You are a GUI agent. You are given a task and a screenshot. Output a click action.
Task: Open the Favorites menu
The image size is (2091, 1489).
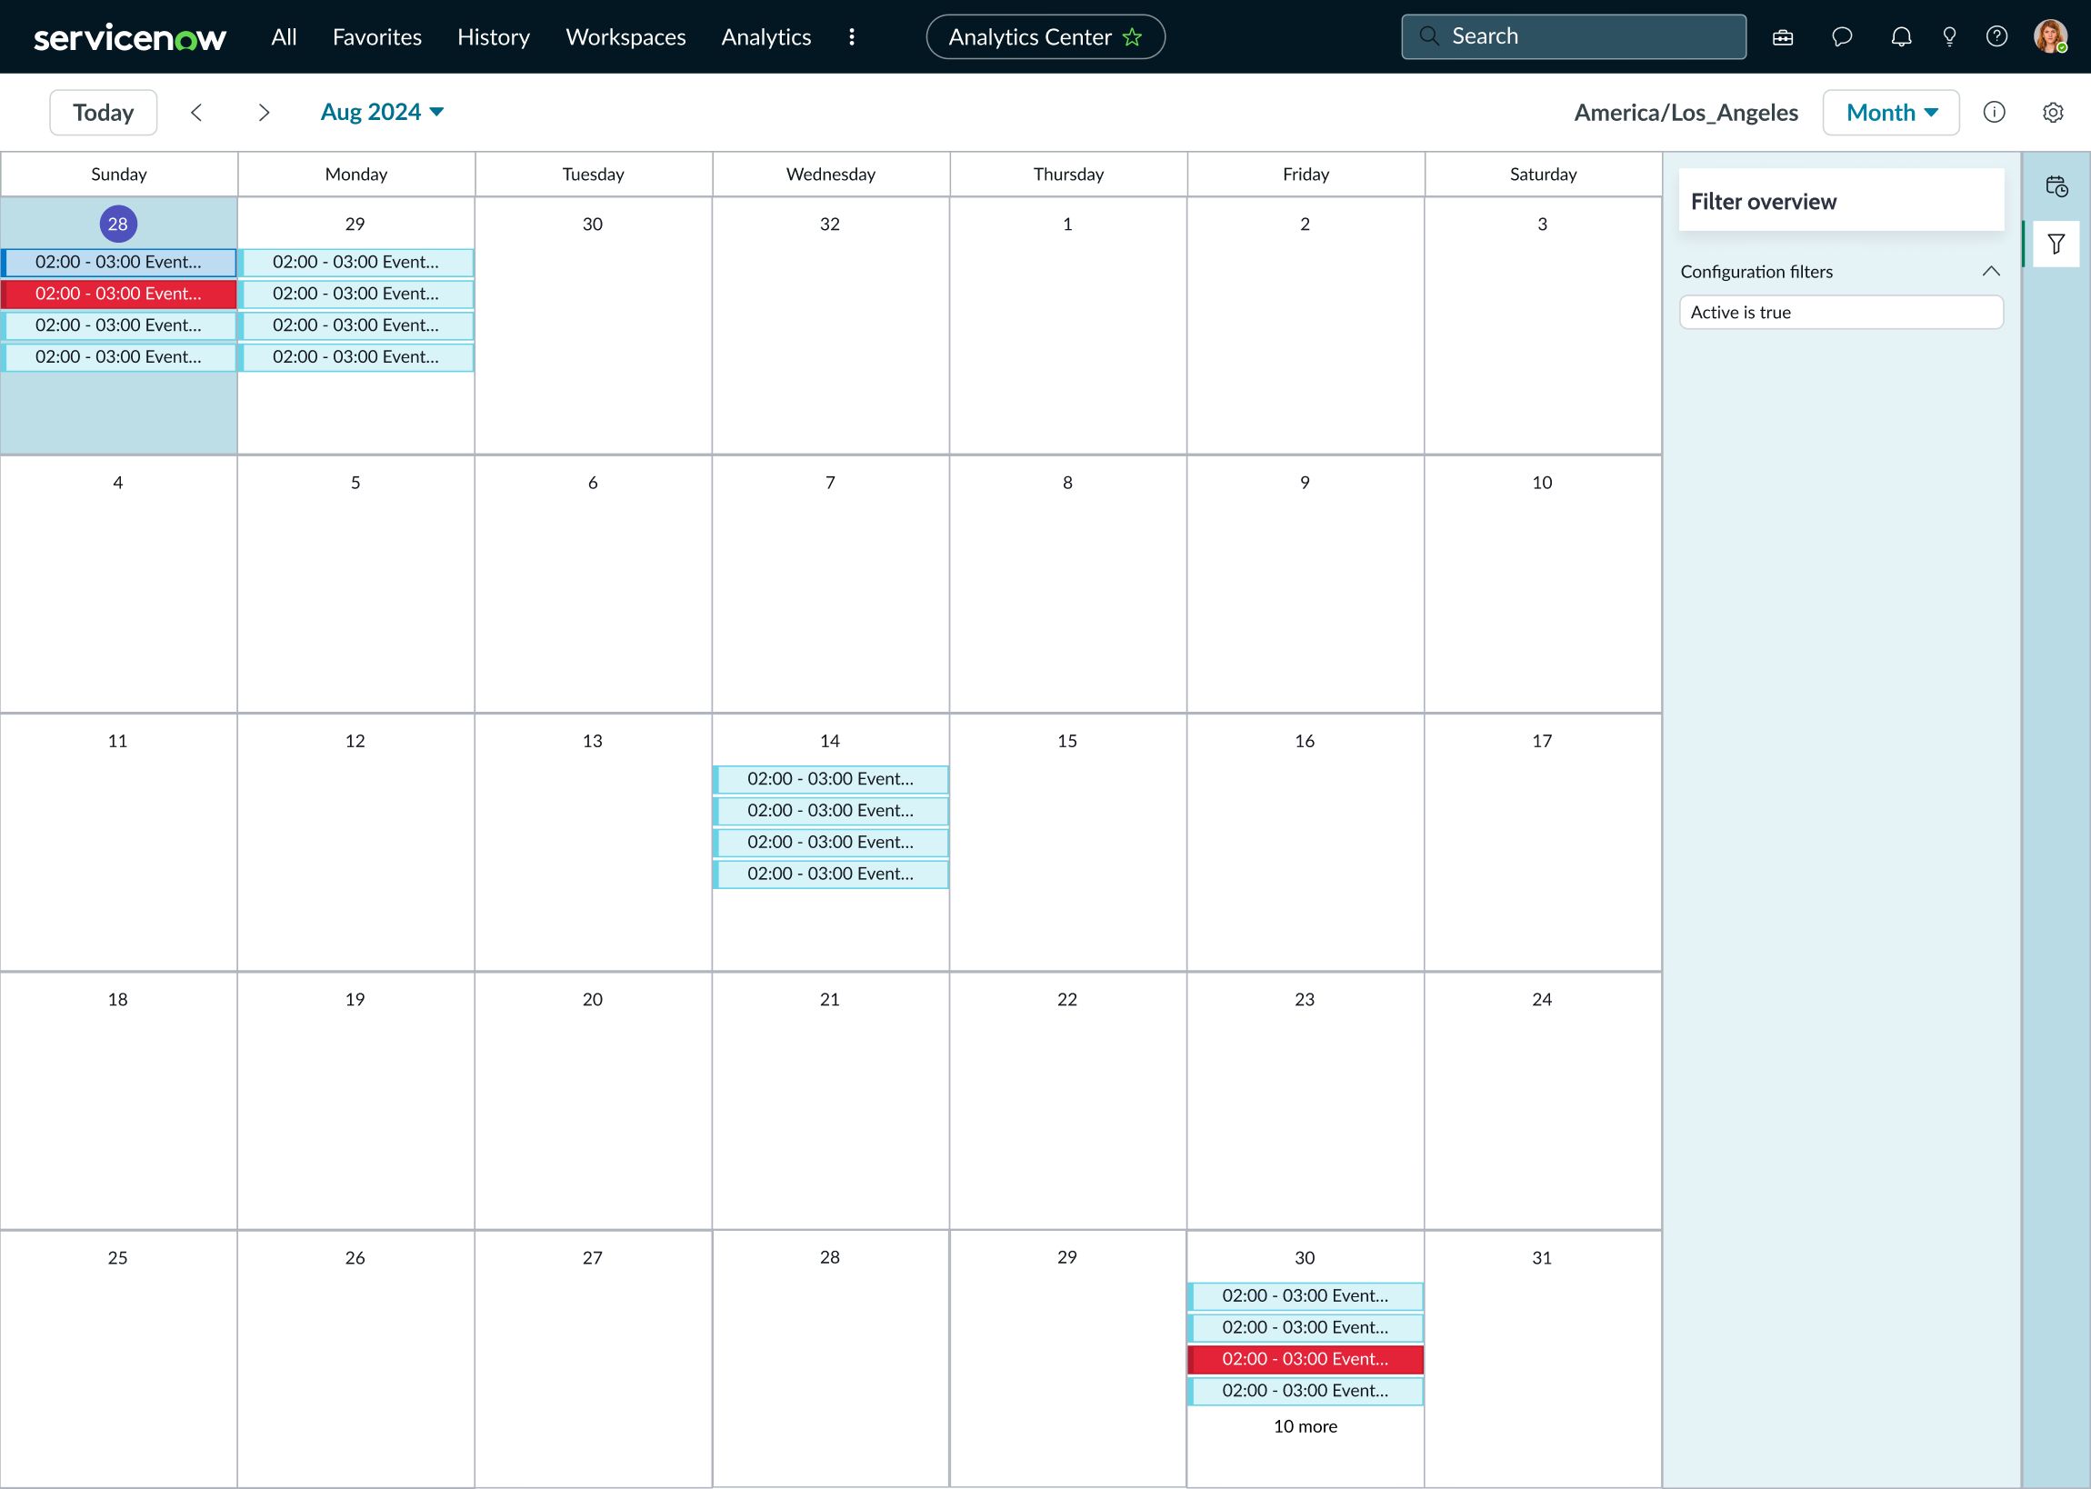(376, 37)
